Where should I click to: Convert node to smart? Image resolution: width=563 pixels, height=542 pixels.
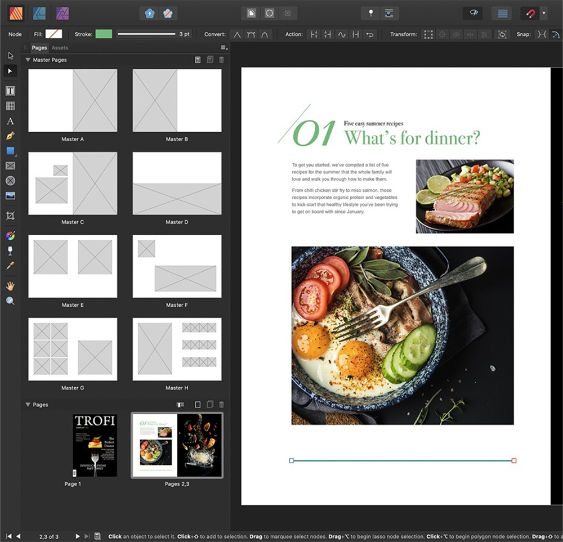point(265,34)
